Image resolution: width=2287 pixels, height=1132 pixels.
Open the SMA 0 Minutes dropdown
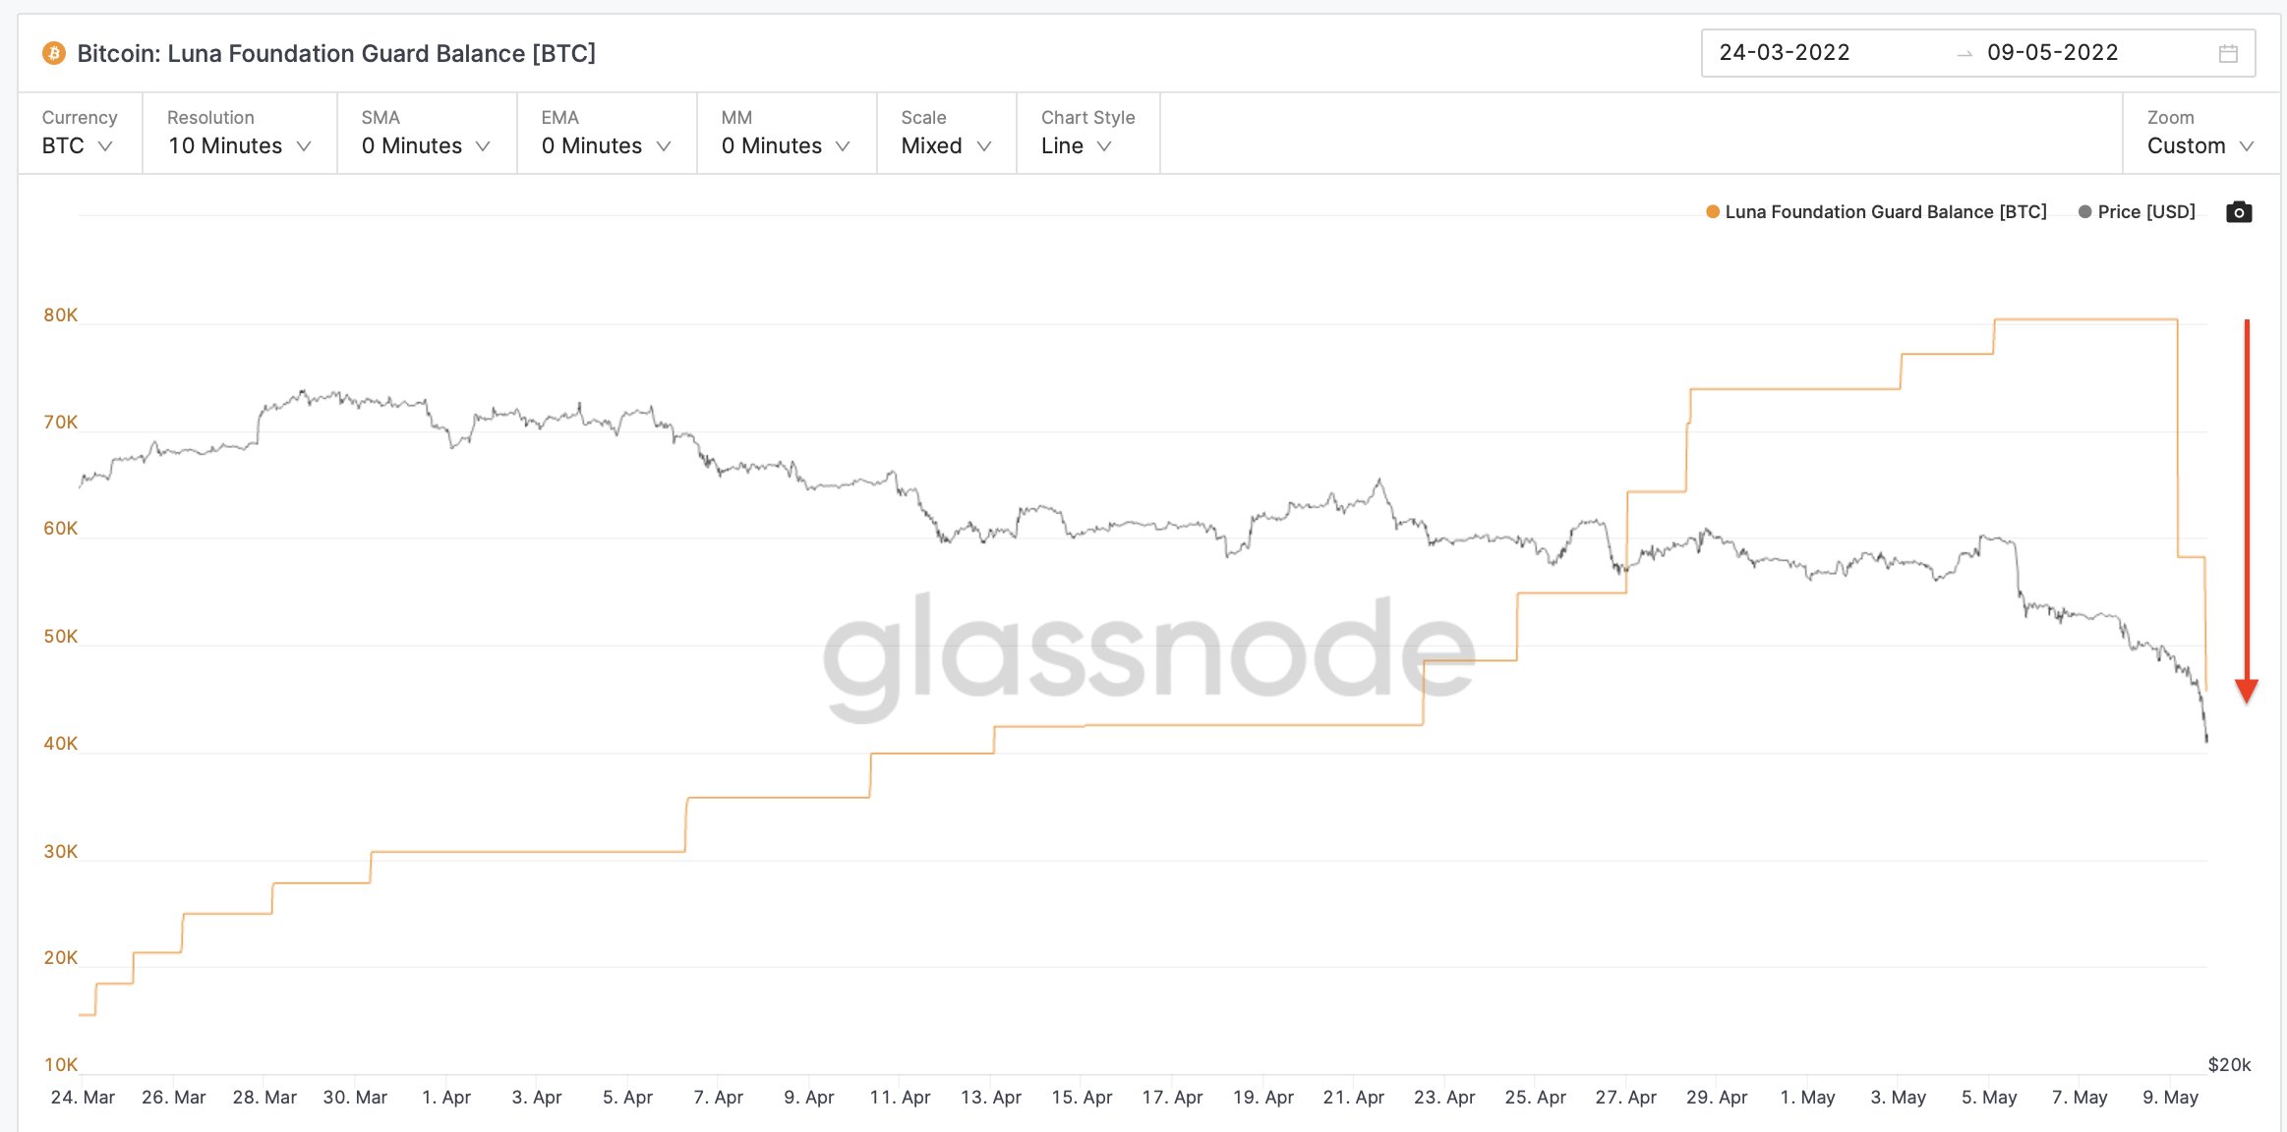425,145
